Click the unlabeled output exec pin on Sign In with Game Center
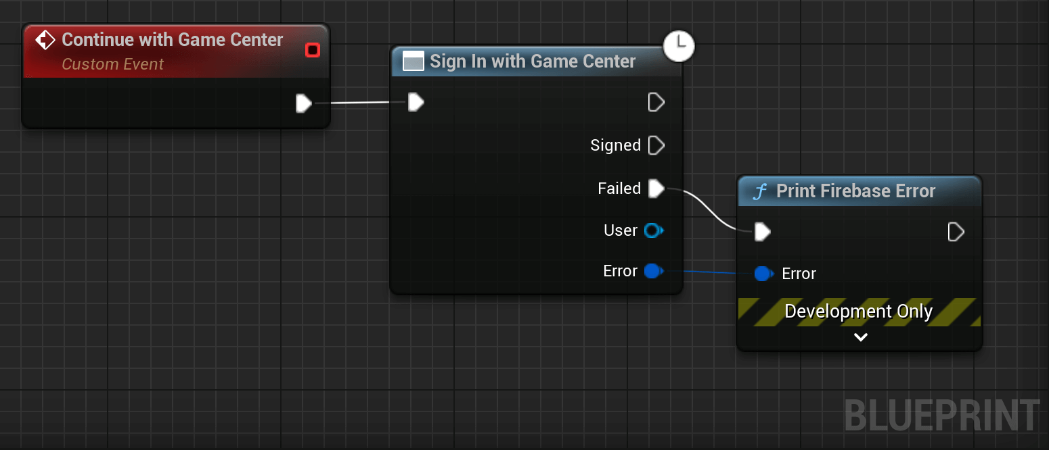 pos(656,103)
